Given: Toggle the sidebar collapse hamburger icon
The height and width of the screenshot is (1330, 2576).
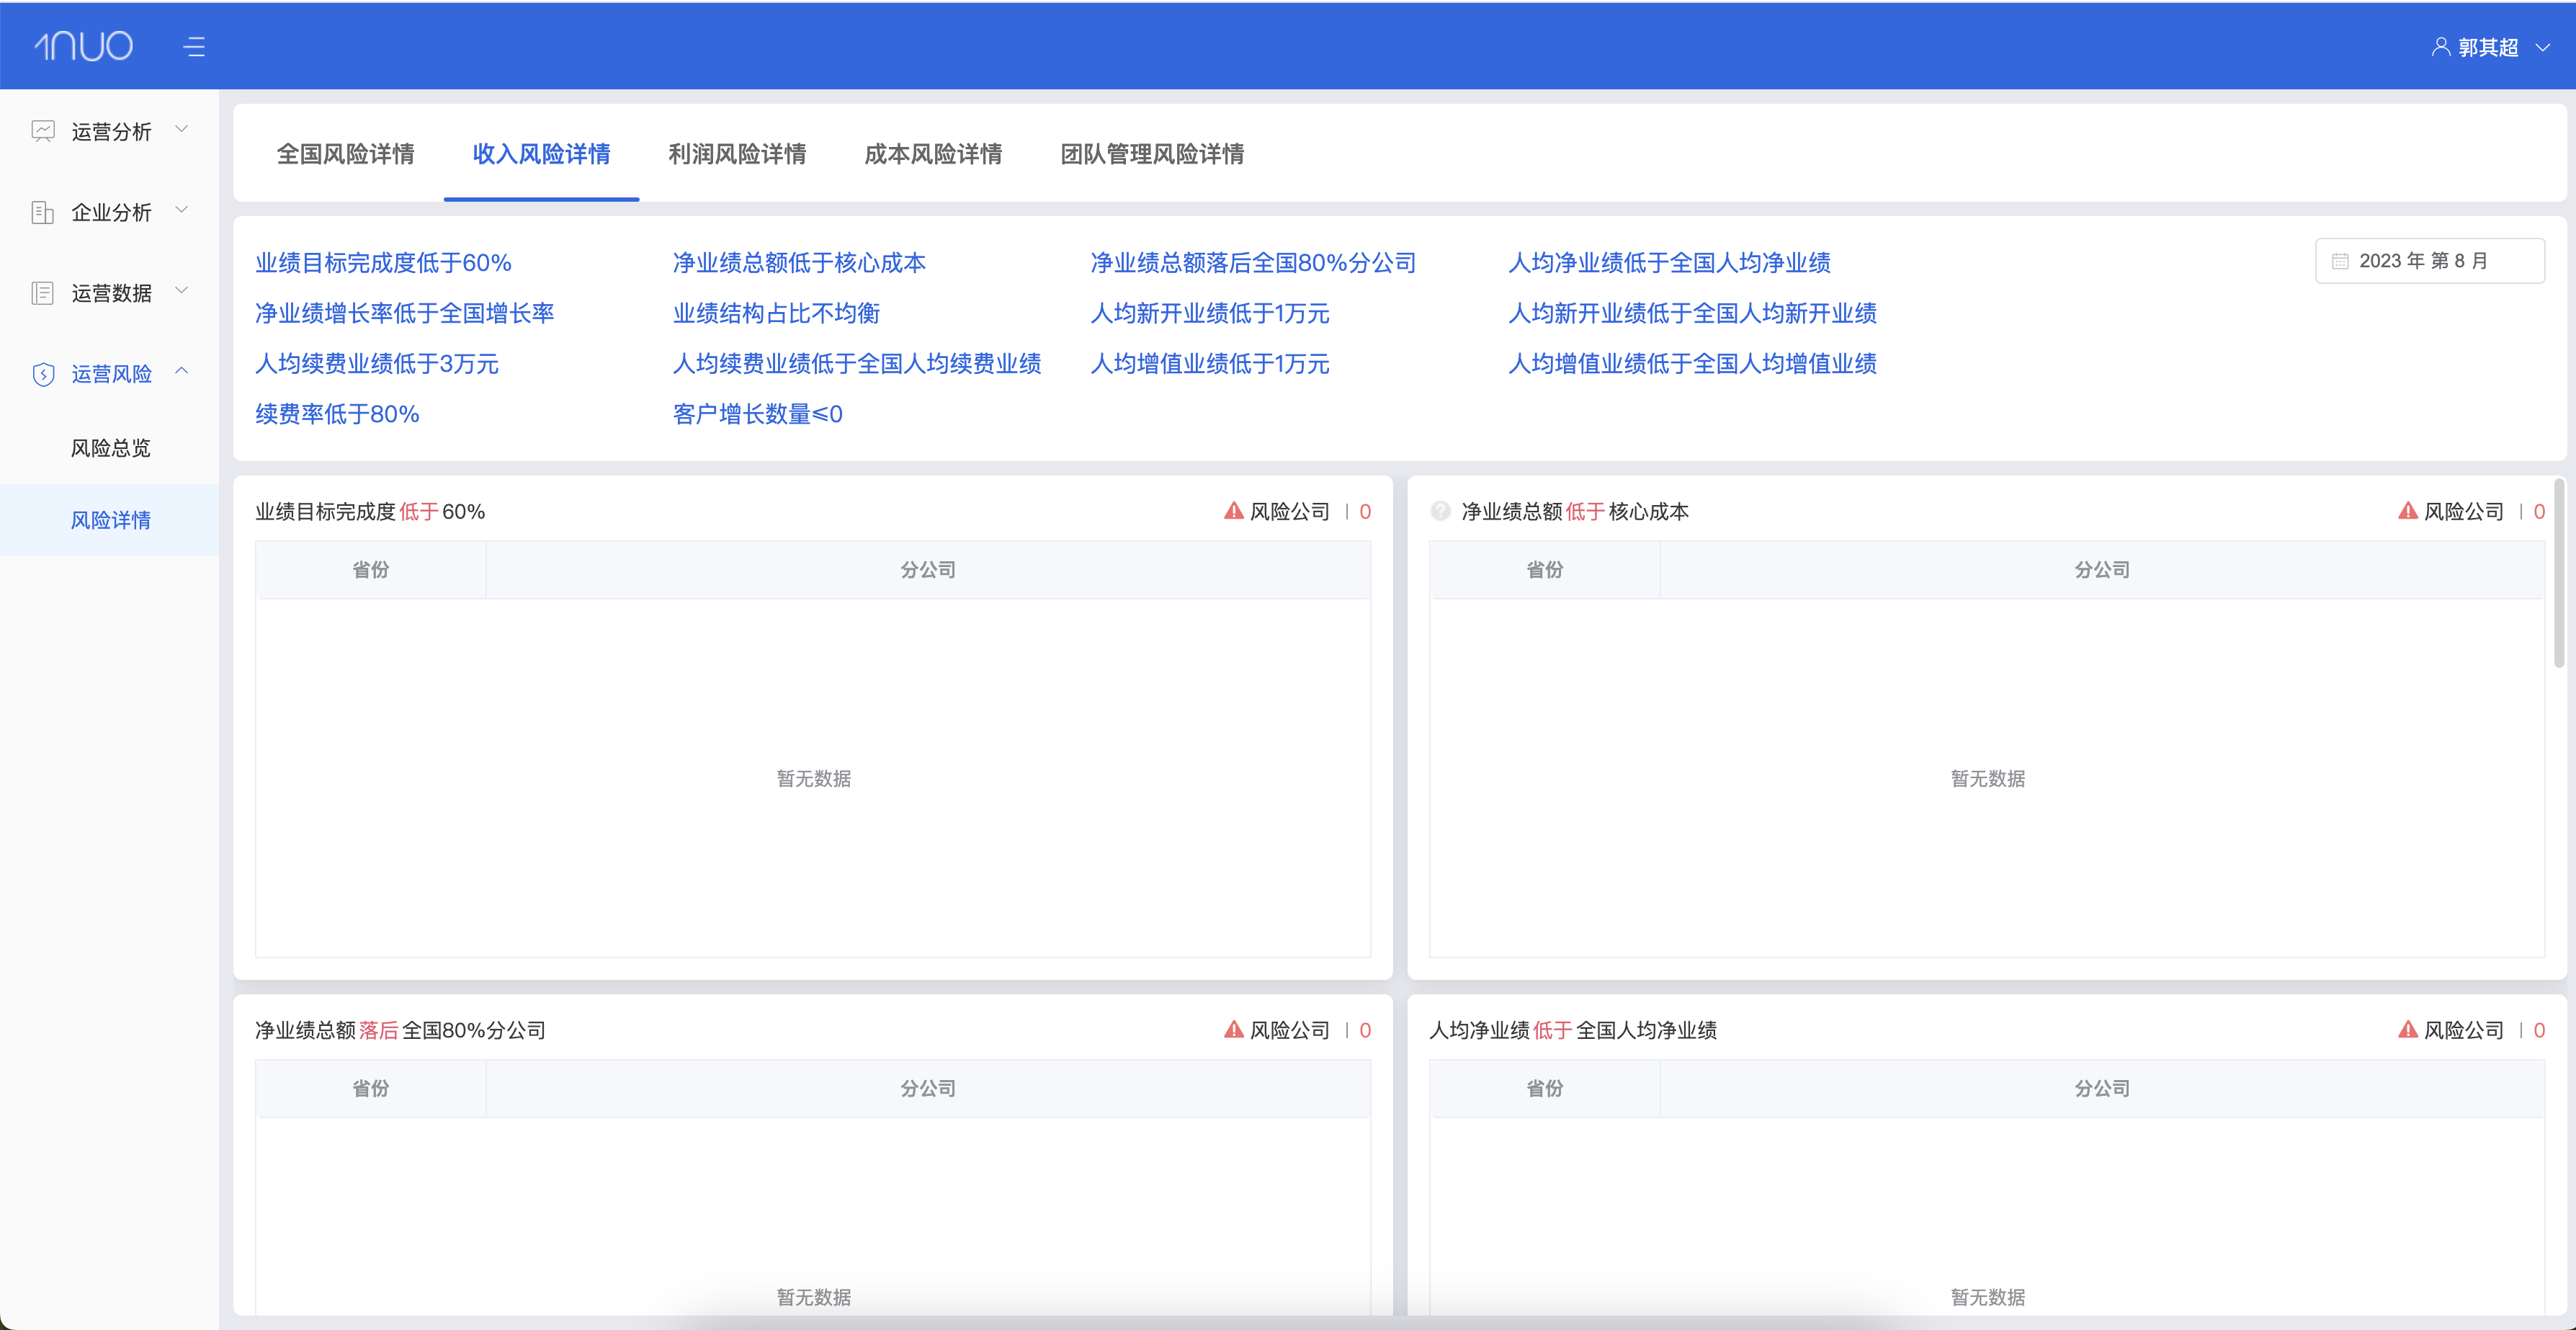Looking at the screenshot, I should [x=195, y=47].
